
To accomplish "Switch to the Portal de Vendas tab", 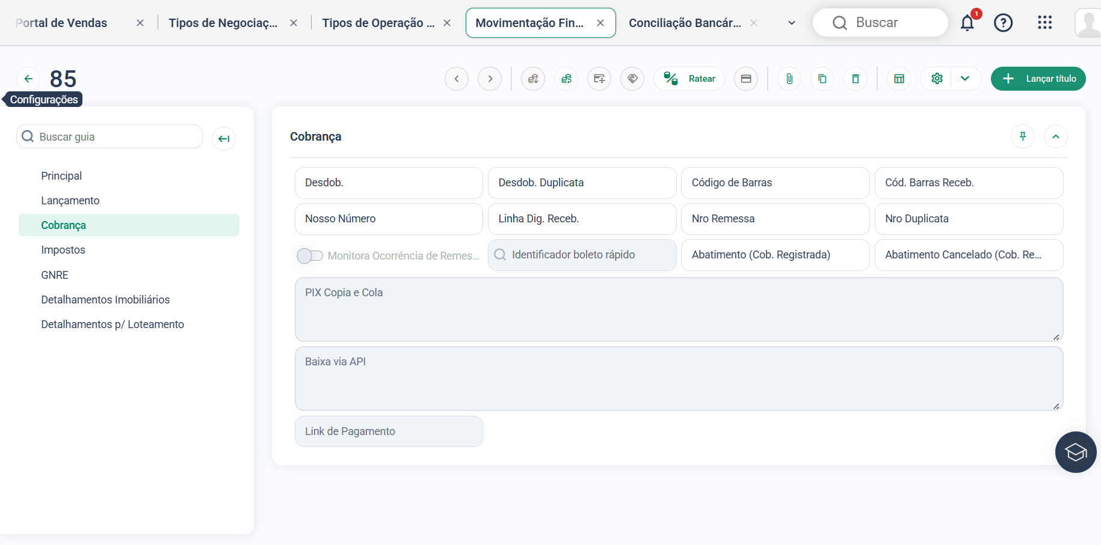I will (x=61, y=23).
